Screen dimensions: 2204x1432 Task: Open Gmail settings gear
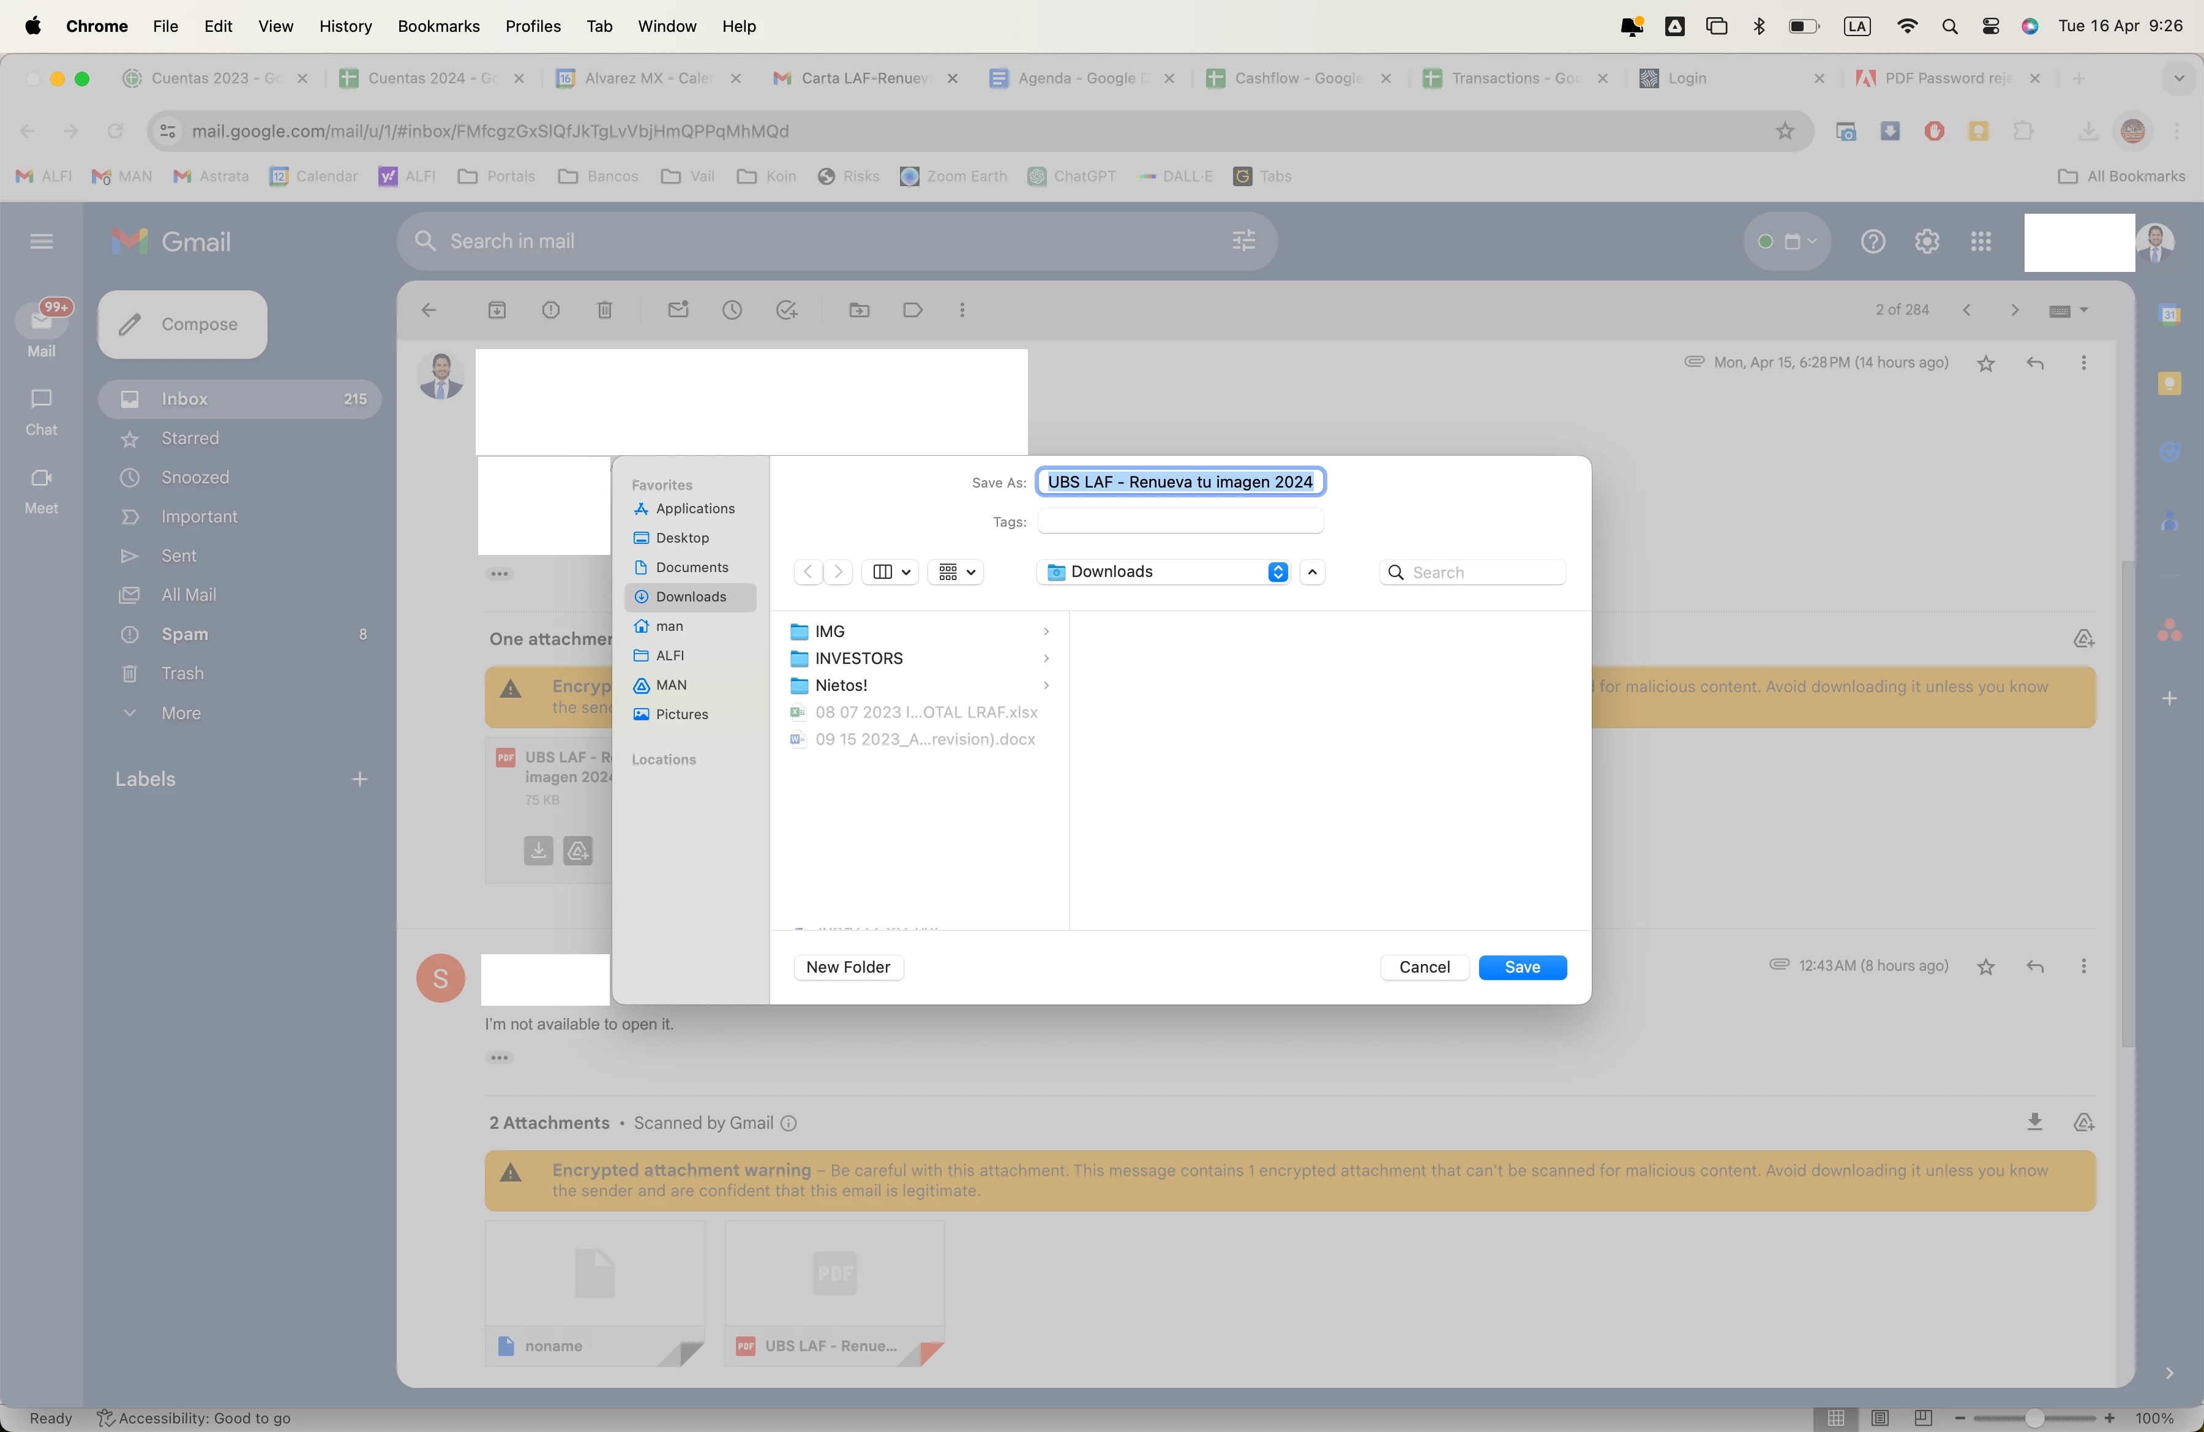[1926, 242]
